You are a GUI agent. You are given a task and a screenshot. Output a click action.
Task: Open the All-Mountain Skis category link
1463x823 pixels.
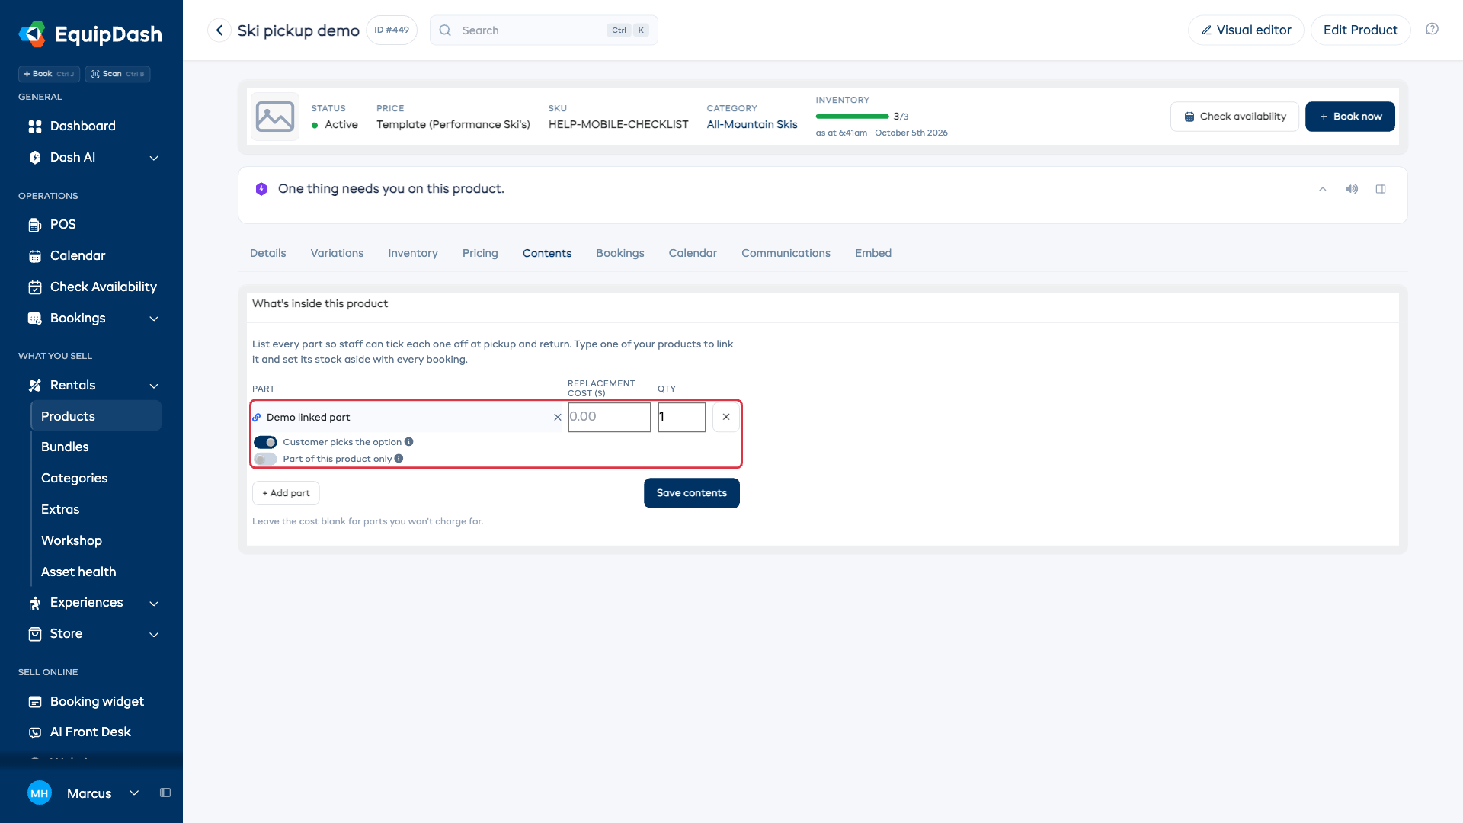tap(752, 125)
